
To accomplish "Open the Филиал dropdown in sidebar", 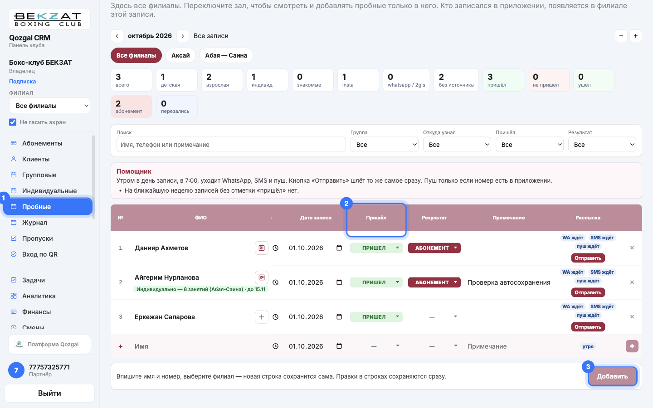I will pyautogui.click(x=50, y=106).
